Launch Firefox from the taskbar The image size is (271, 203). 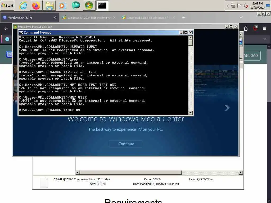click(x=36, y=6)
